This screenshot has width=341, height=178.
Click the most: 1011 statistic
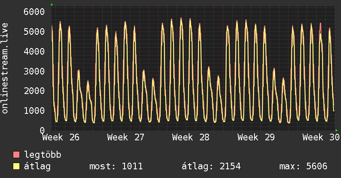[116, 166]
